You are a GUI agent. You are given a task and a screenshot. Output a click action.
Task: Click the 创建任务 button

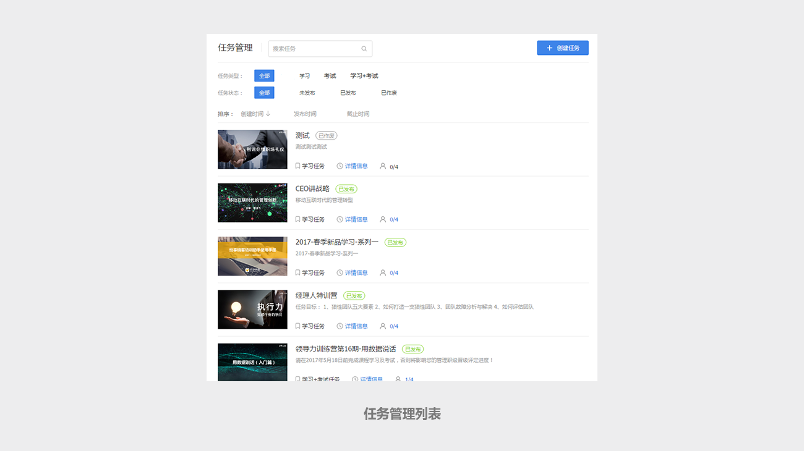click(563, 48)
